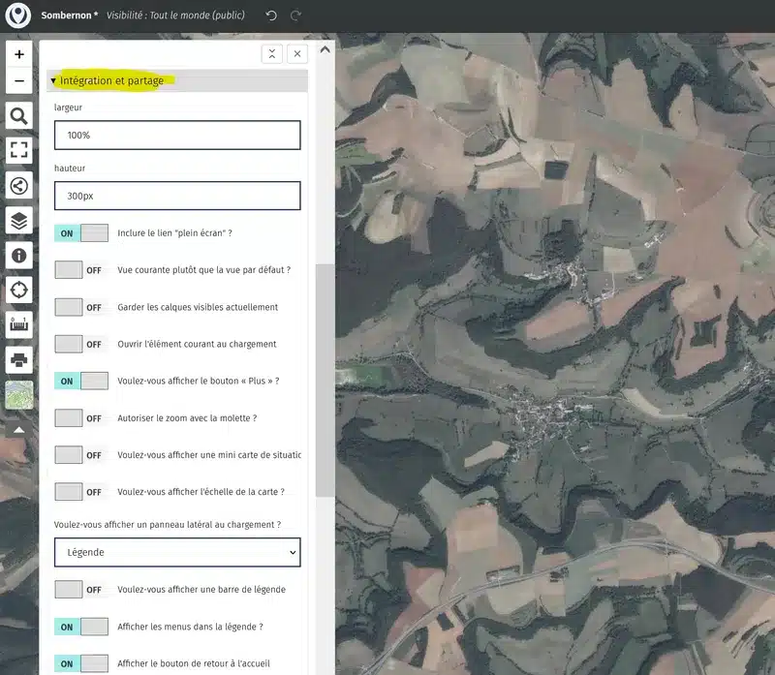Viewport: 775px width, 675px height.
Task: Zoom out of the map
Action: click(18, 80)
